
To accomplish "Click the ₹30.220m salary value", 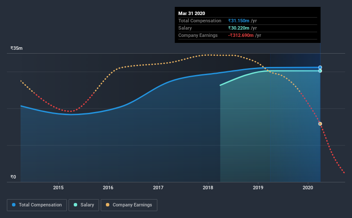I will [x=239, y=28].
